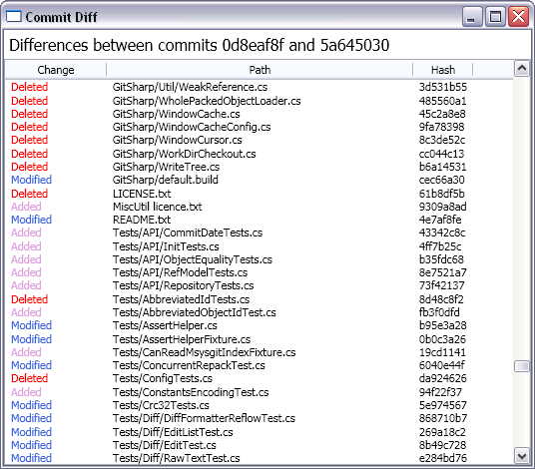The width and height of the screenshot is (535, 469).
Task: Select Tests/AssertHelperFixture.cs row
Action: 259,339
